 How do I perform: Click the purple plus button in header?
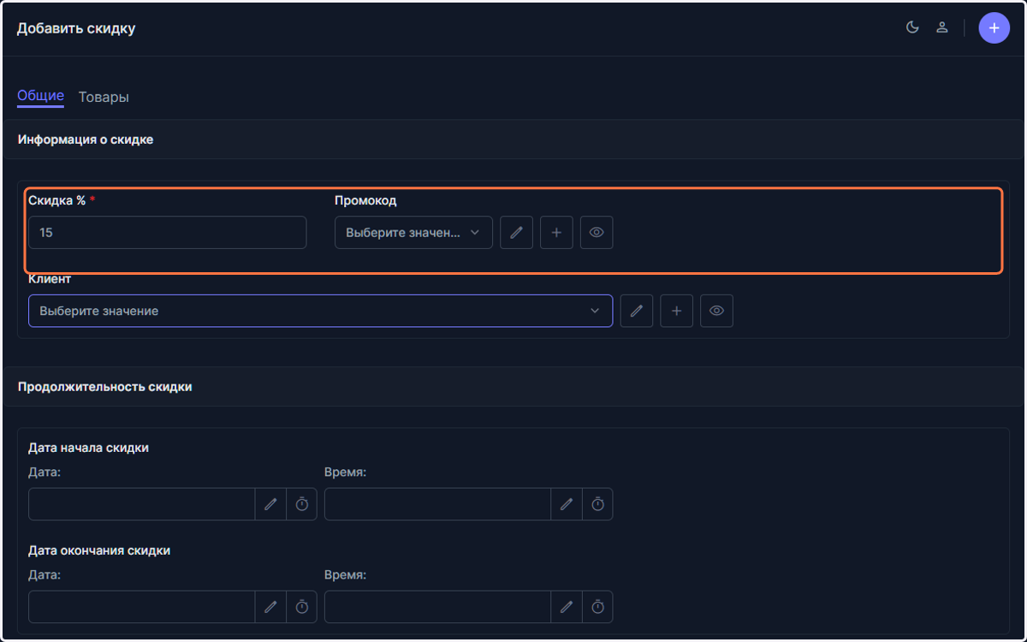[994, 28]
